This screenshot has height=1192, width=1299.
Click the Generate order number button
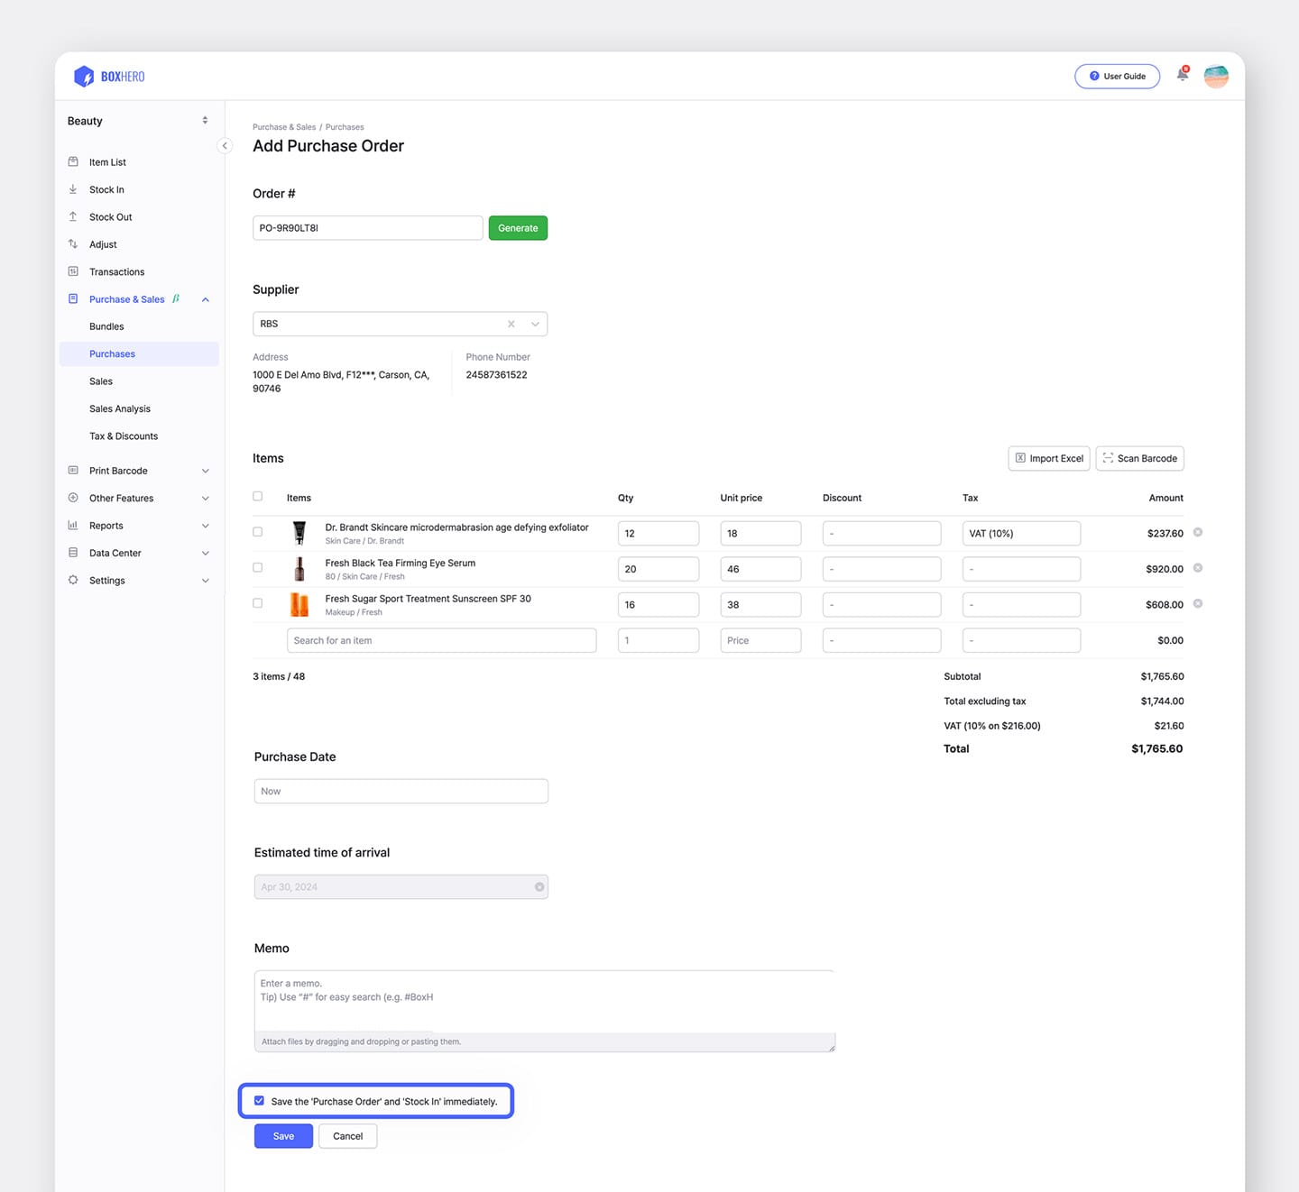(x=517, y=227)
